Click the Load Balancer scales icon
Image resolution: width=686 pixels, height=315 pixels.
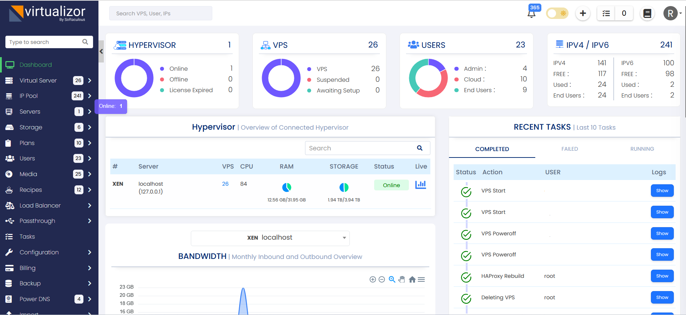point(10,205)
